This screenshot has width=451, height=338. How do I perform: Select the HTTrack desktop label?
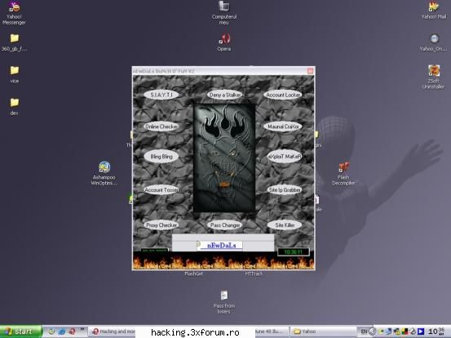click(254, 274)
